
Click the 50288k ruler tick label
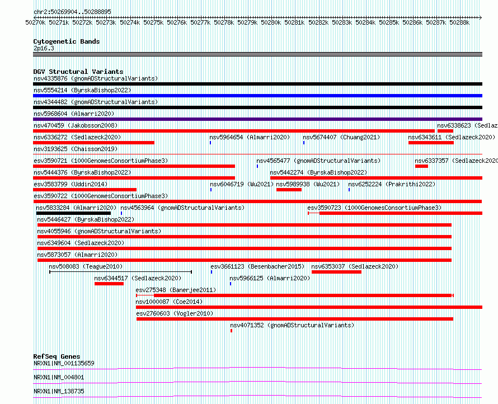tap(459, 22)
